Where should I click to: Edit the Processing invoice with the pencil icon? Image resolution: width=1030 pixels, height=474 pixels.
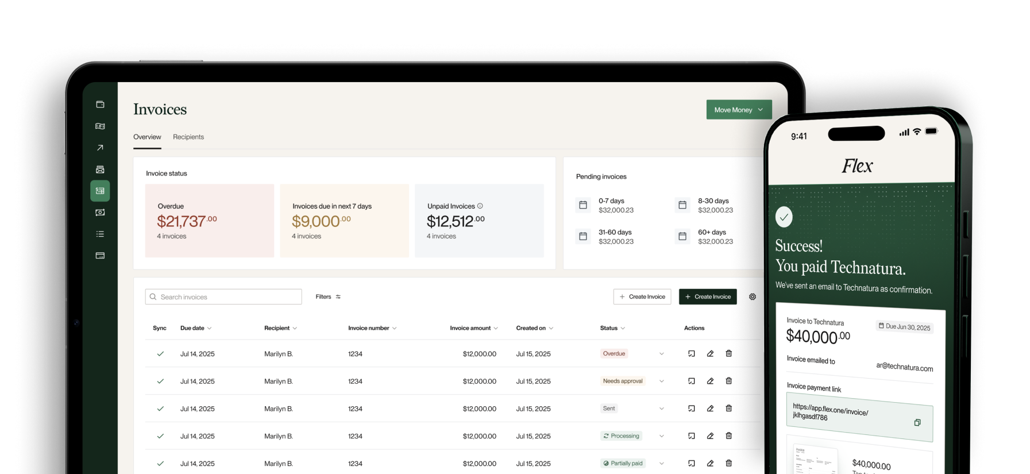tap(710, 436)
